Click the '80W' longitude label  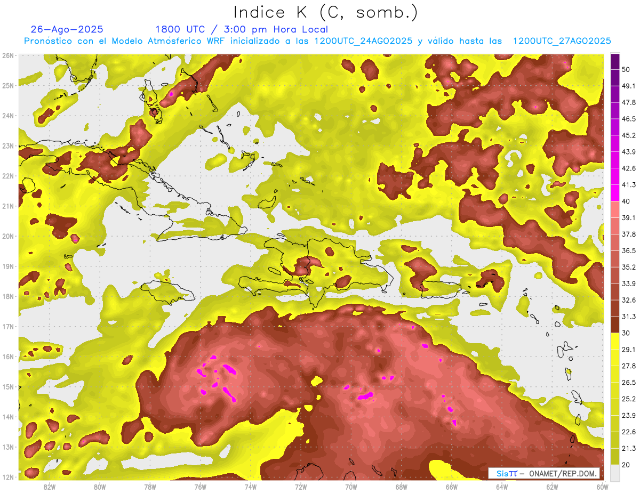tap(100, 487)
